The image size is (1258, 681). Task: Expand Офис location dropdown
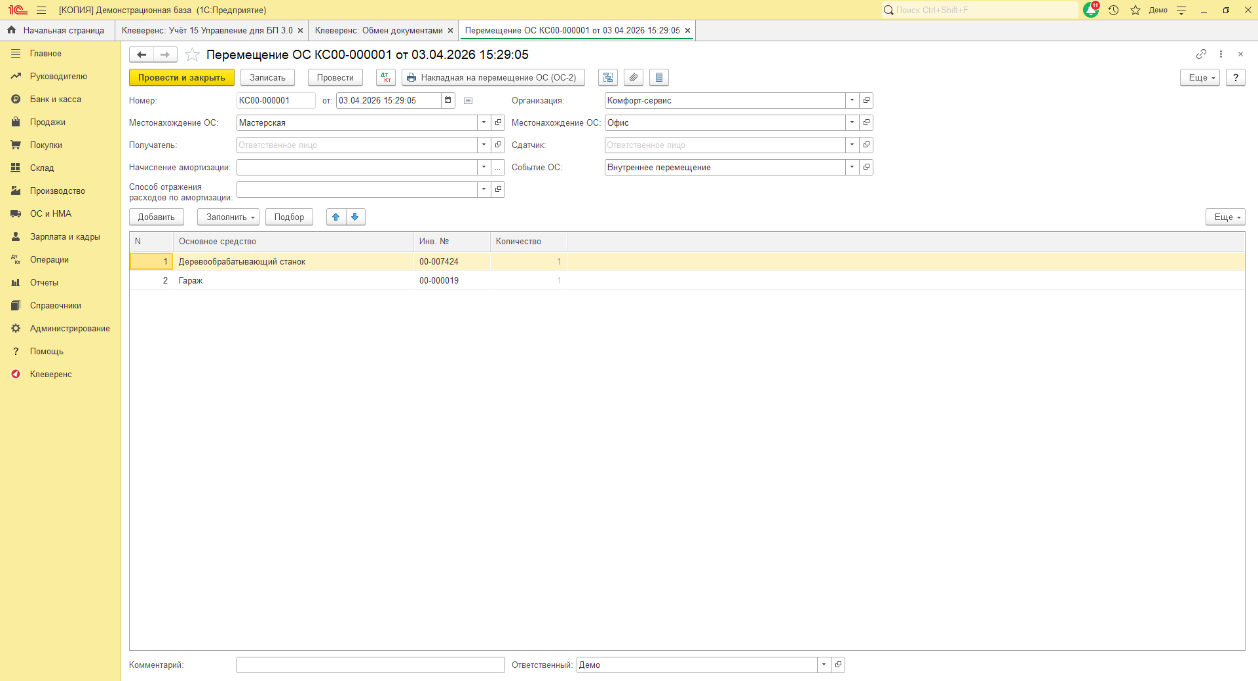pyautogui.click(x=852, y=122)
